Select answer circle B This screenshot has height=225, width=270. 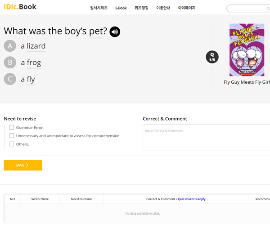click(x=10, y=63)
